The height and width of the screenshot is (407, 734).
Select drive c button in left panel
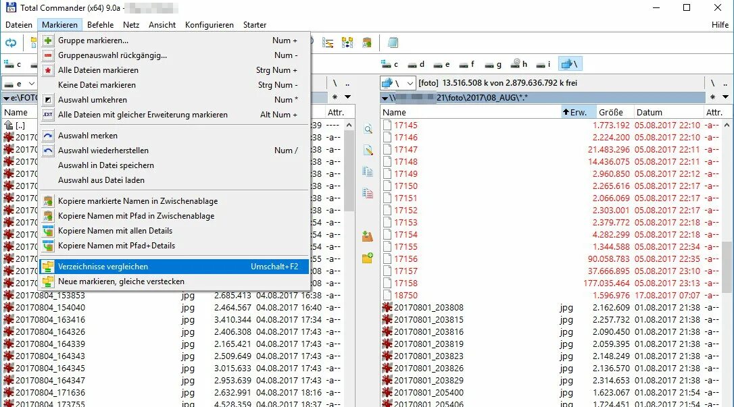tap(13, 64)
